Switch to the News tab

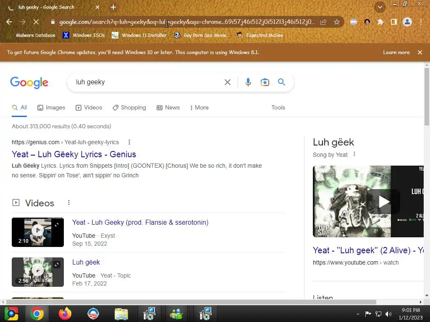pos(168,108)
